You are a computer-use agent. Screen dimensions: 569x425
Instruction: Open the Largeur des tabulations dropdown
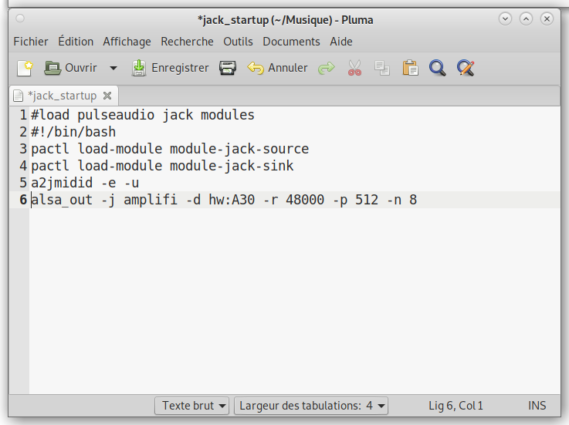click(x=311, y=406)
